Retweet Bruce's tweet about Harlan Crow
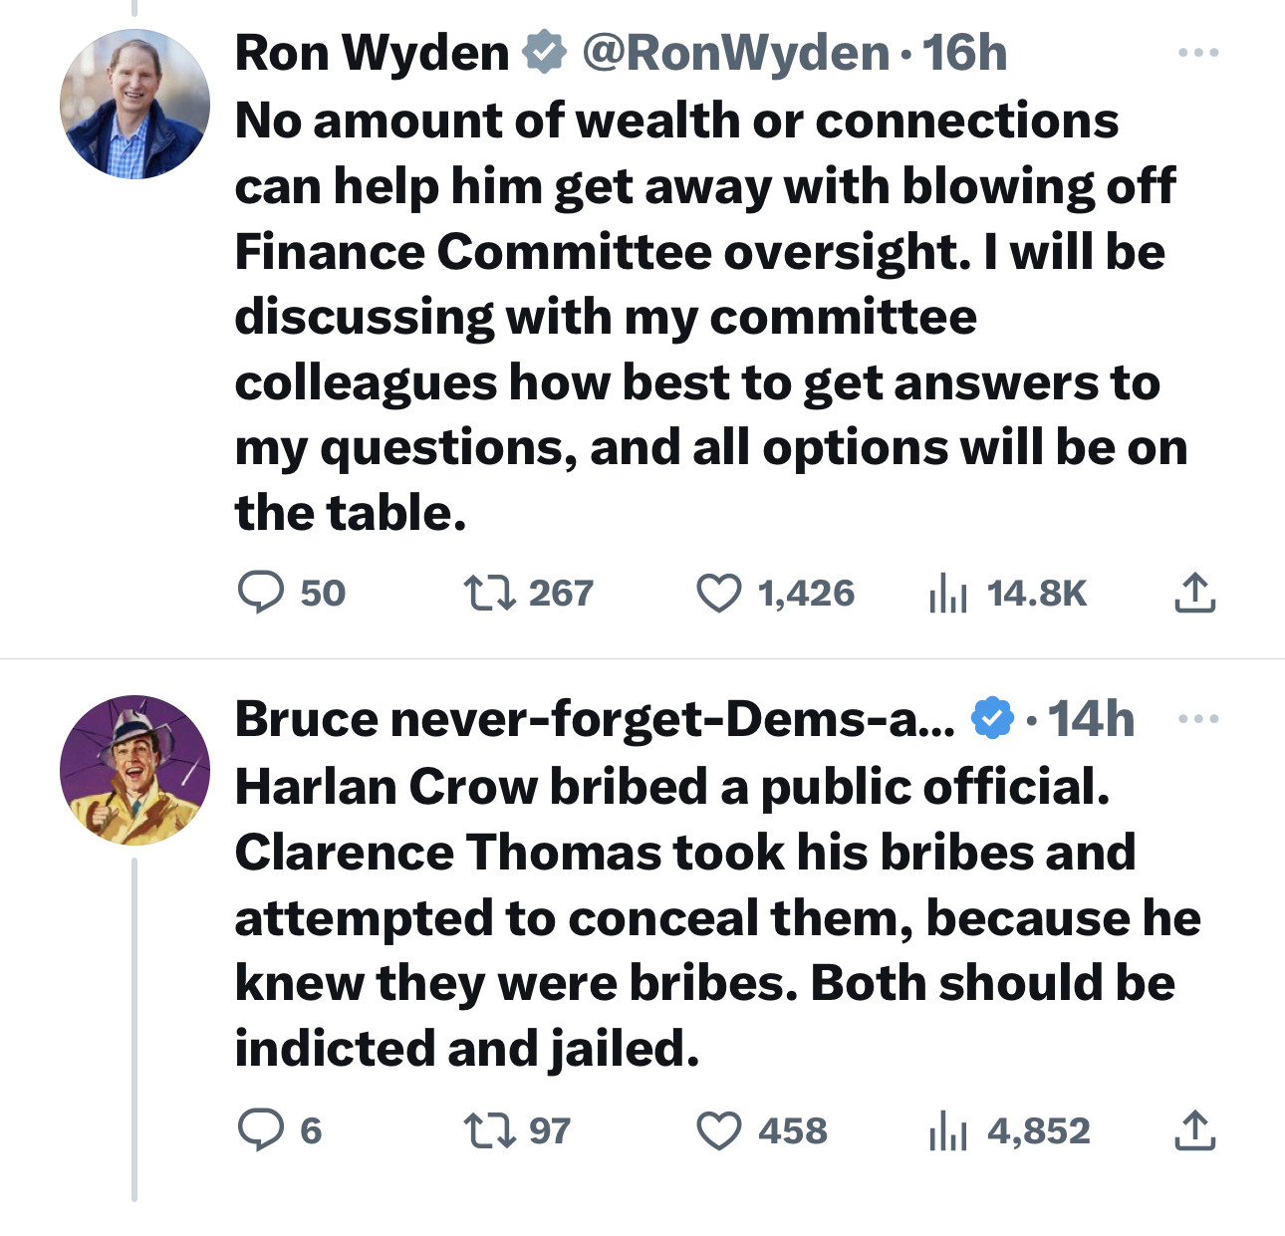This screenshot has height=1236, width=1285. point(490,1131)
